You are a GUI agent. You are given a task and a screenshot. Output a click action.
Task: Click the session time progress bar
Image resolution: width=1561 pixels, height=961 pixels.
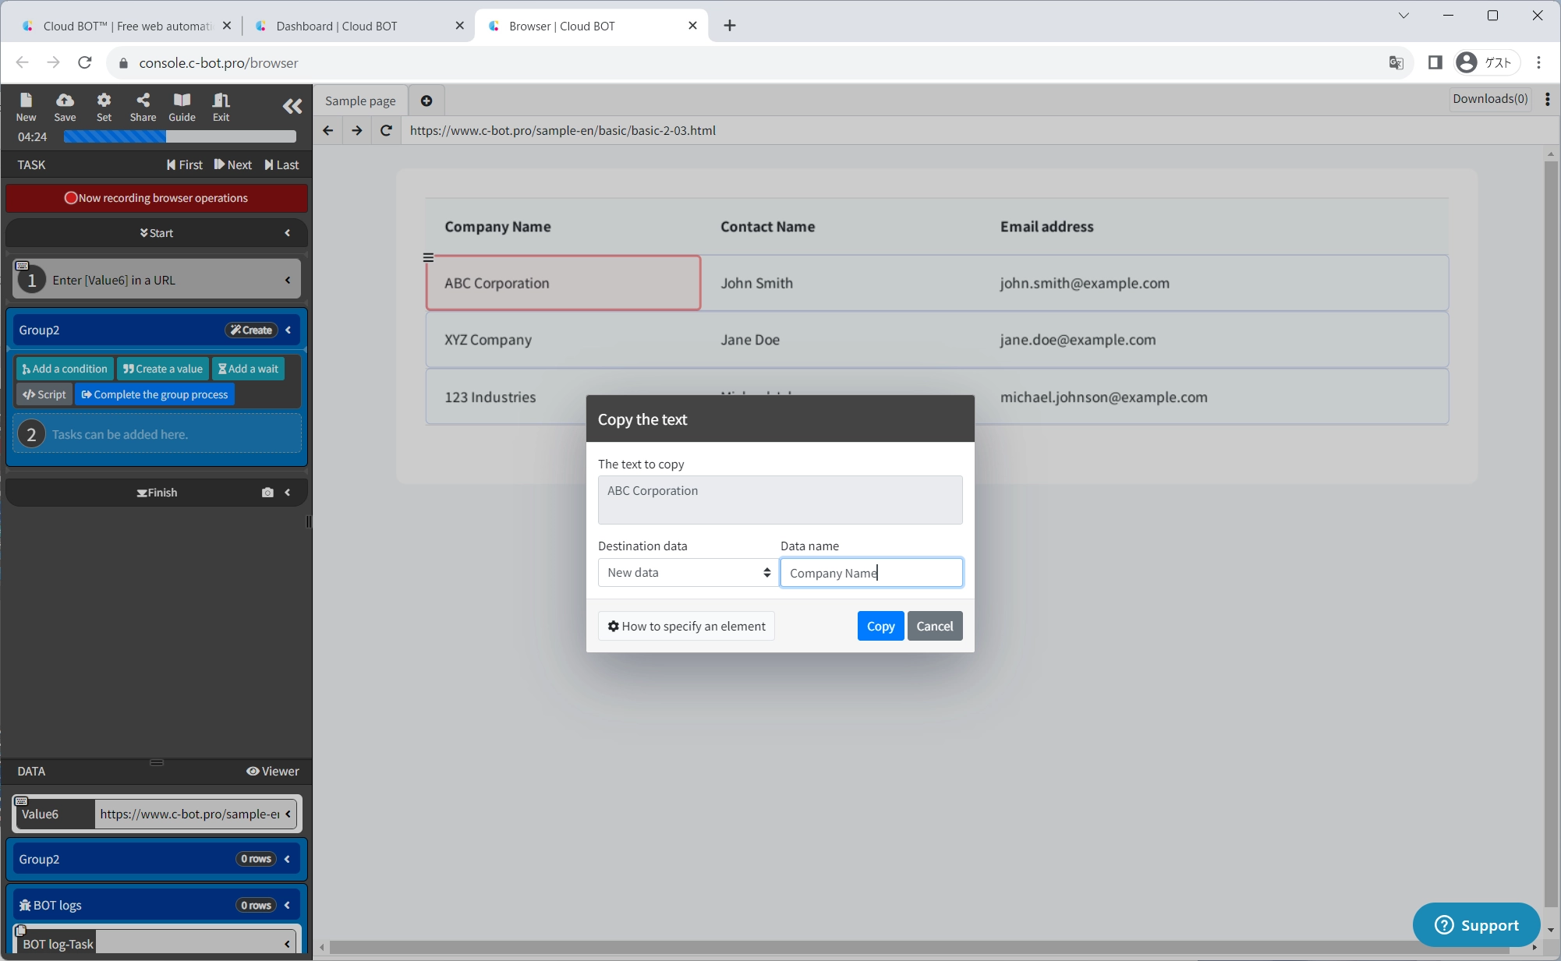point(179,137)
